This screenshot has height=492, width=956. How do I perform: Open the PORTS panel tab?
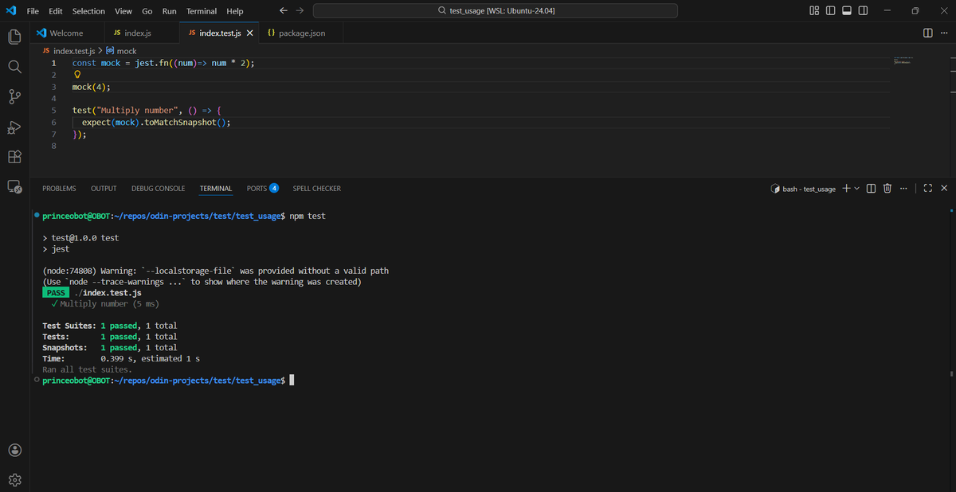point(262,189)
